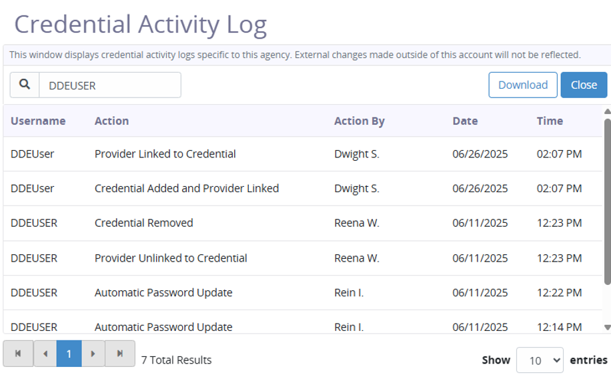Click the scrollbar down arrow
This screenshot has width=611, height=375.
click(x=606, y=327)
